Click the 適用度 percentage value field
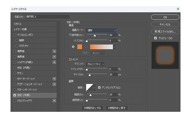This screenshot has width=191, height=118. click(x=113, y=100)
